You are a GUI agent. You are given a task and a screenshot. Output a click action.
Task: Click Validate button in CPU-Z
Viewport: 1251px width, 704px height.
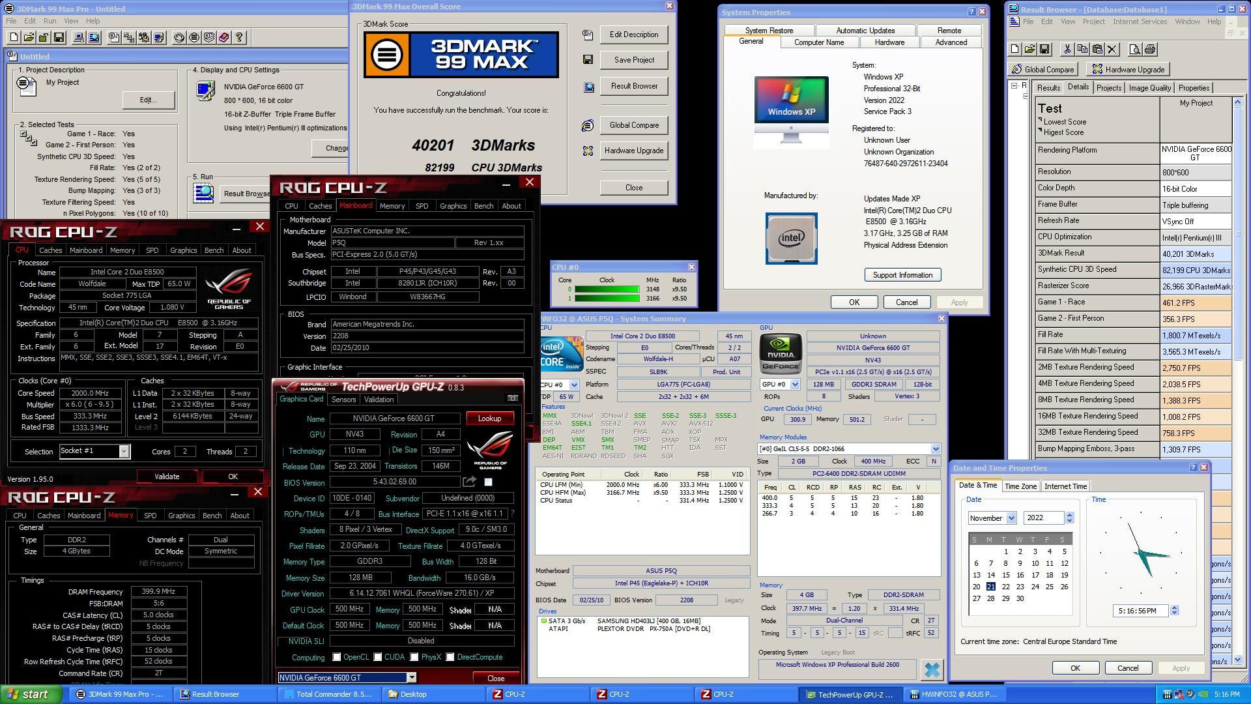click(x=167, y=477)
